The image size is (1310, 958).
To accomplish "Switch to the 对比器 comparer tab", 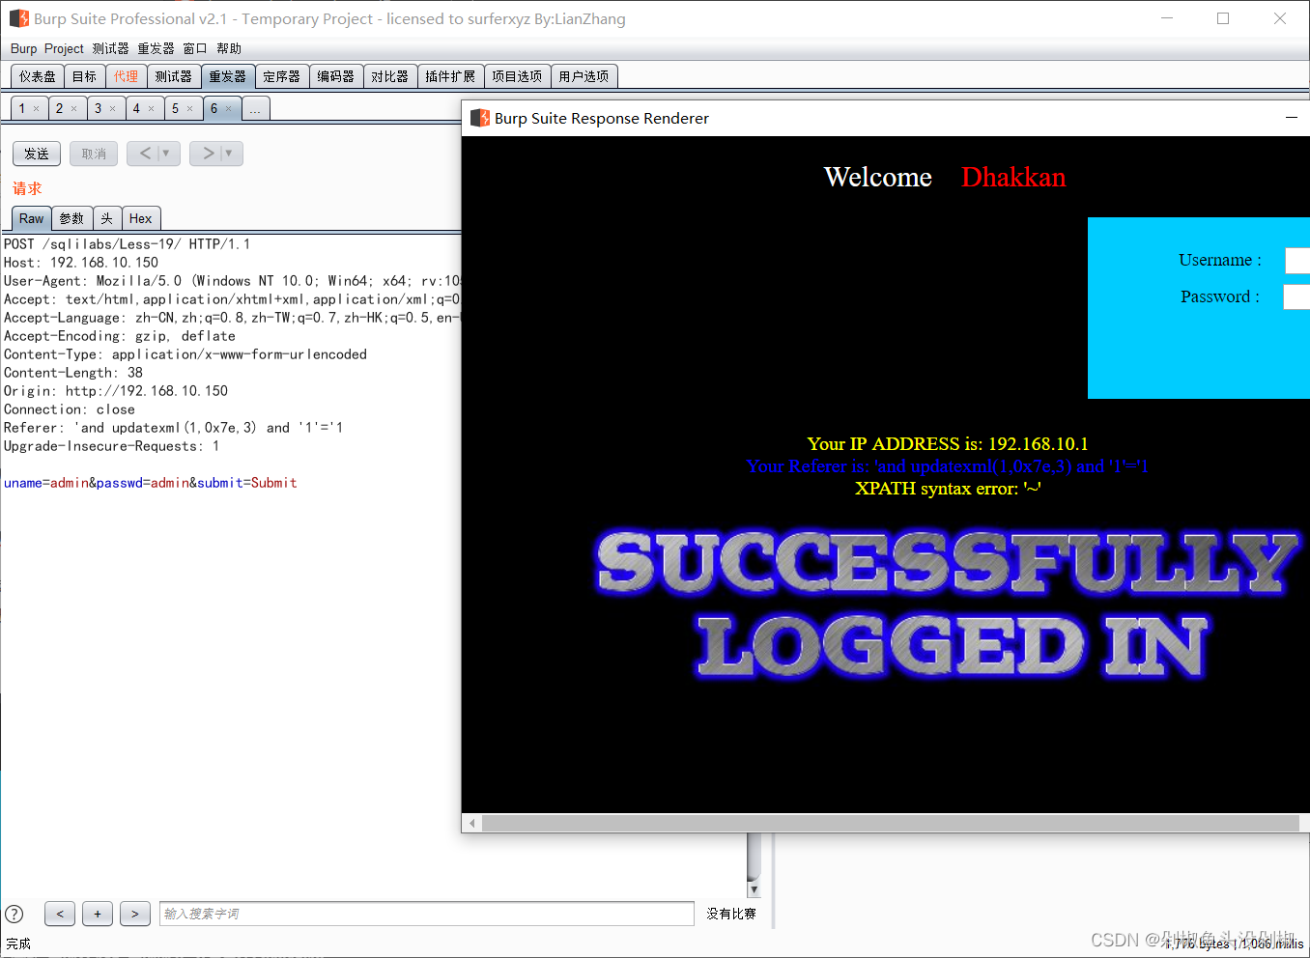I will point(390,76).
